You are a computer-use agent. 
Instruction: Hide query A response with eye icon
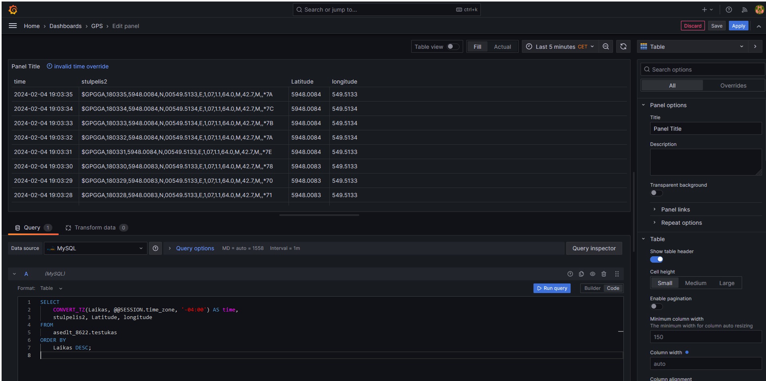pyautogui.click(x=593, y=274)
